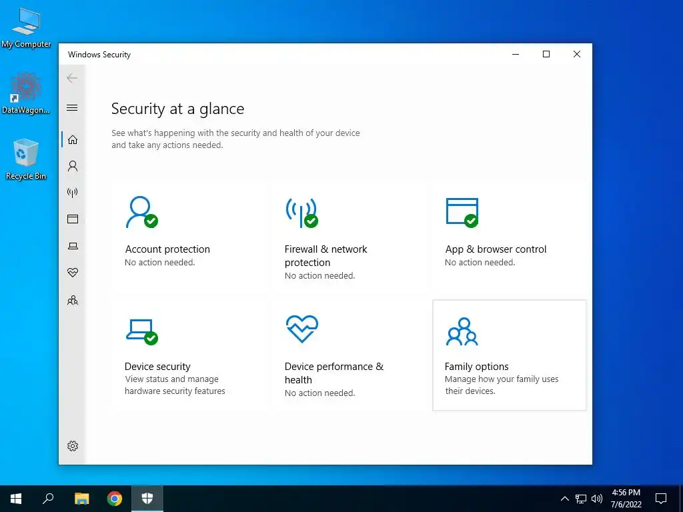
Task: Open Firewall & network from sidebar antenna icon
Action: point(72,193)
